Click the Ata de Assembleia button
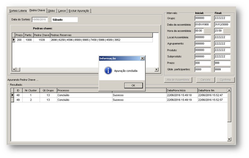The image size is (249, 158). [178, 80]
